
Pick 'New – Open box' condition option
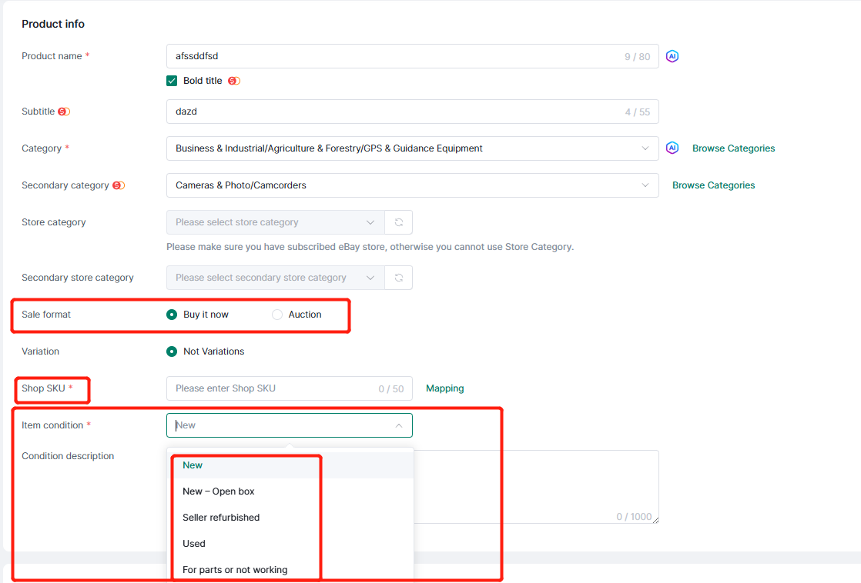(219, 491)
